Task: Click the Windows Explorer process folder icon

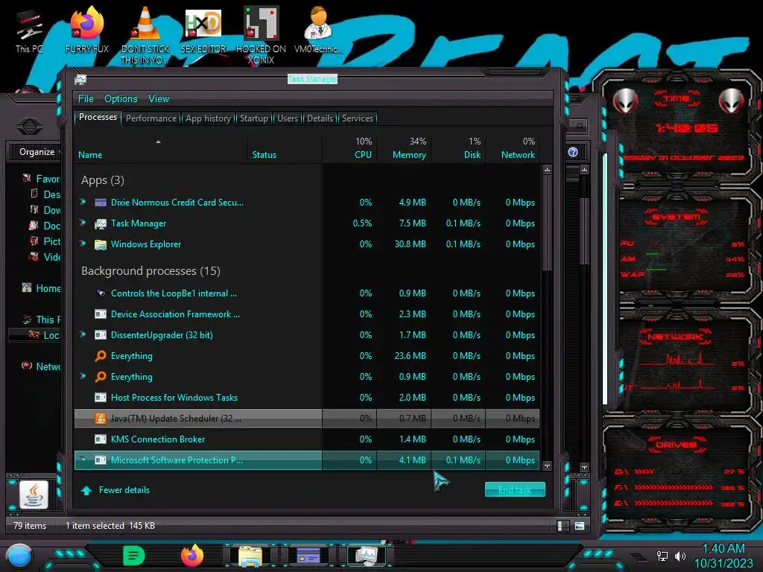Action: pos(101,244)
